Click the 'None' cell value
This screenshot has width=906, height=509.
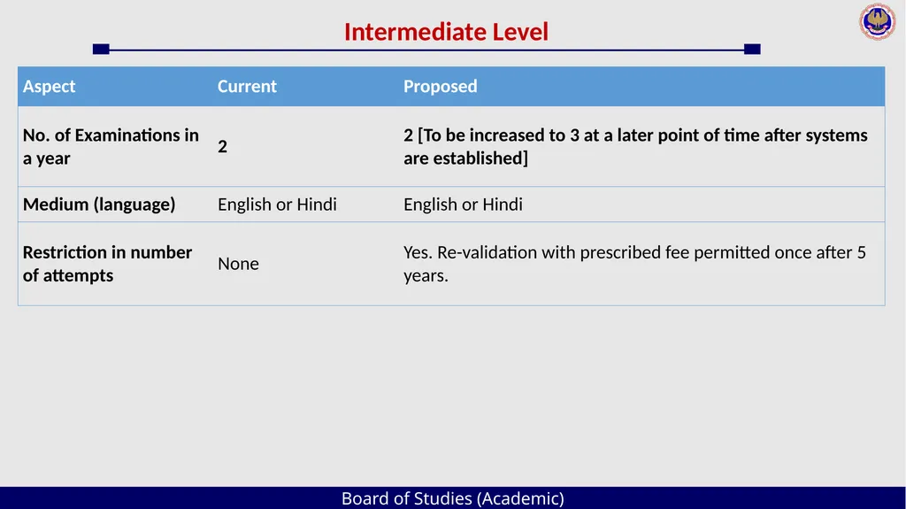coord(238,264)
